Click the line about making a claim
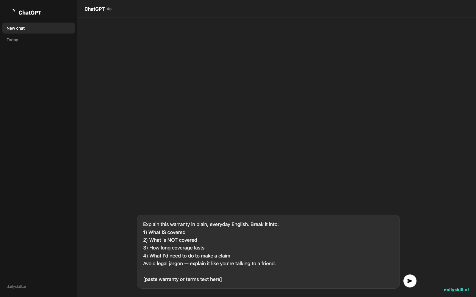Image resolution: width=476 pixels, height=297 pixels. [x=187, y=256]
